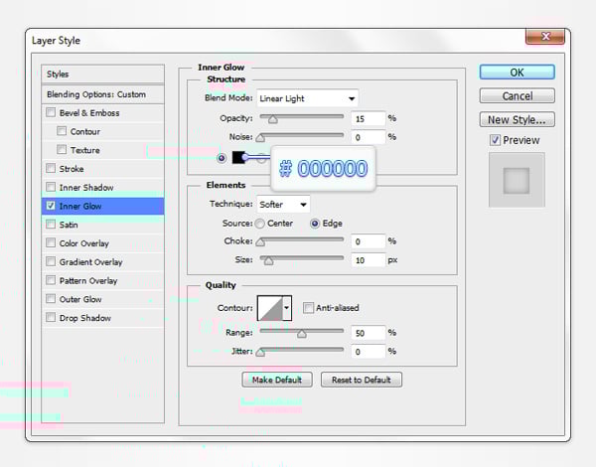Expand the Technique dropdown
596x467 pixels.
click(x=282, y=205)
